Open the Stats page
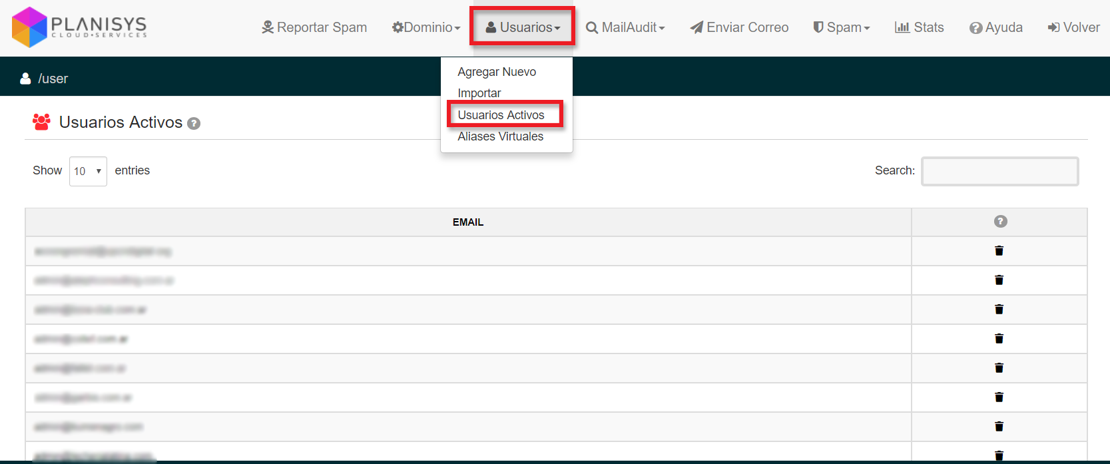 click(920, 27)
